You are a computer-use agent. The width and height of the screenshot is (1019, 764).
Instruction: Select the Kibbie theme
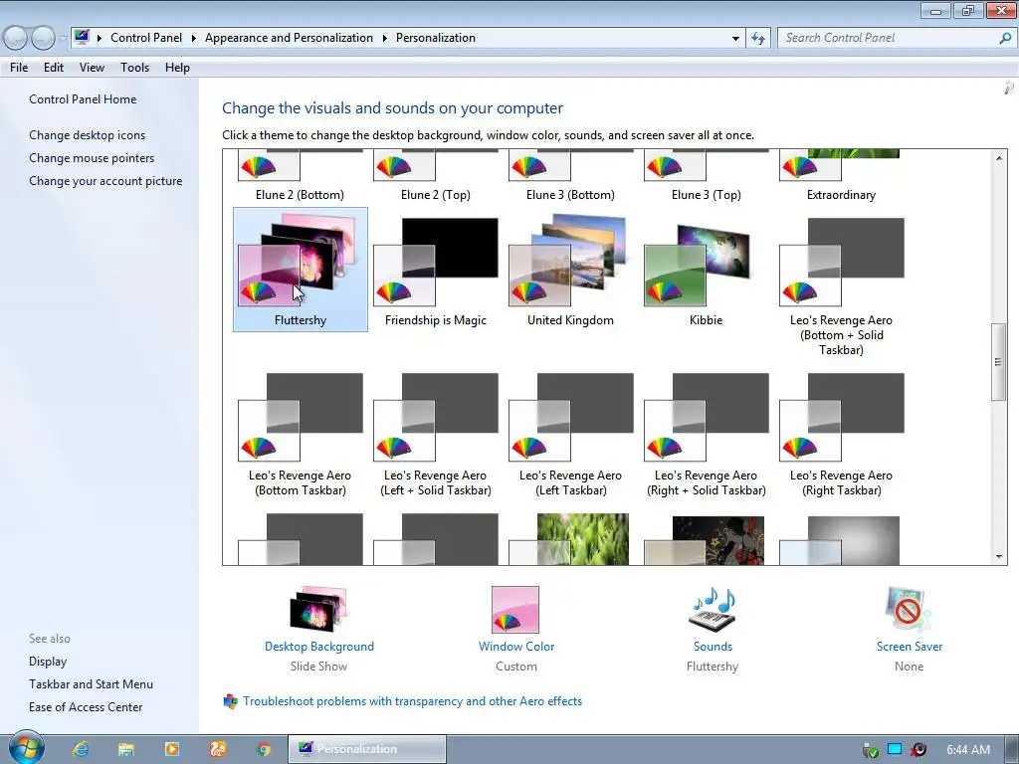pyautogui.click(x=706, y=270)
